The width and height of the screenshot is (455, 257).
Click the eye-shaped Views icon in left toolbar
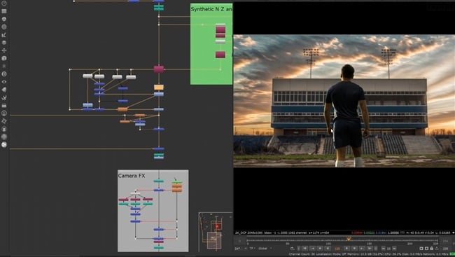pos(4,82)
